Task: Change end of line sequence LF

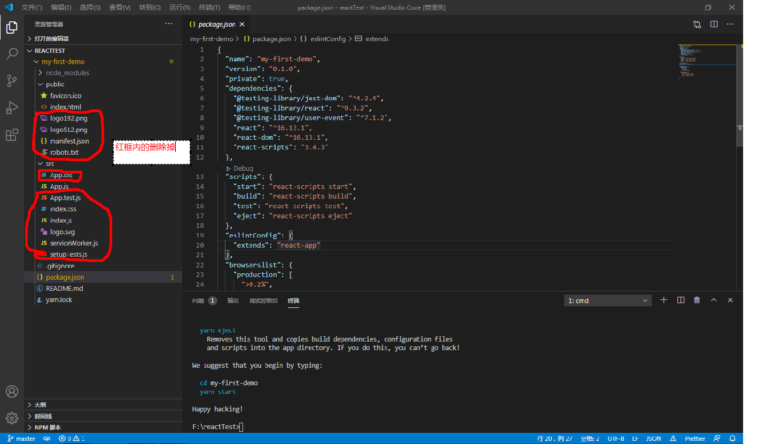Action: pyautogui.click(x=635, y=439)
